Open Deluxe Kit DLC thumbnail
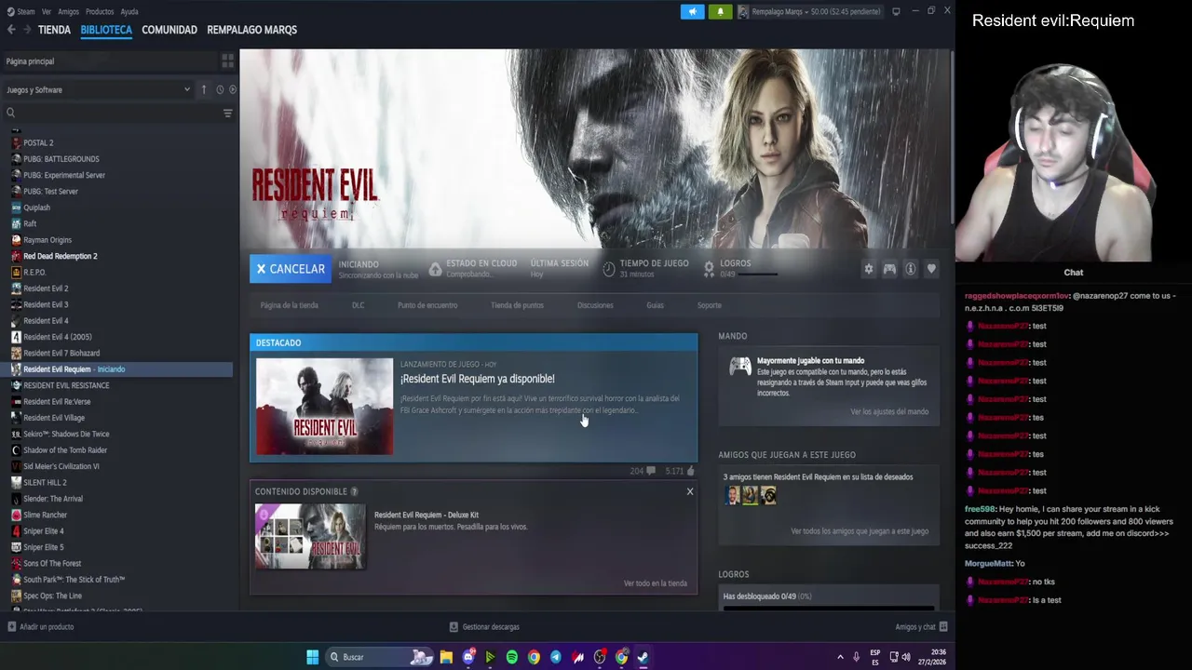This screenshot has height=670, width=1192. 310,536
